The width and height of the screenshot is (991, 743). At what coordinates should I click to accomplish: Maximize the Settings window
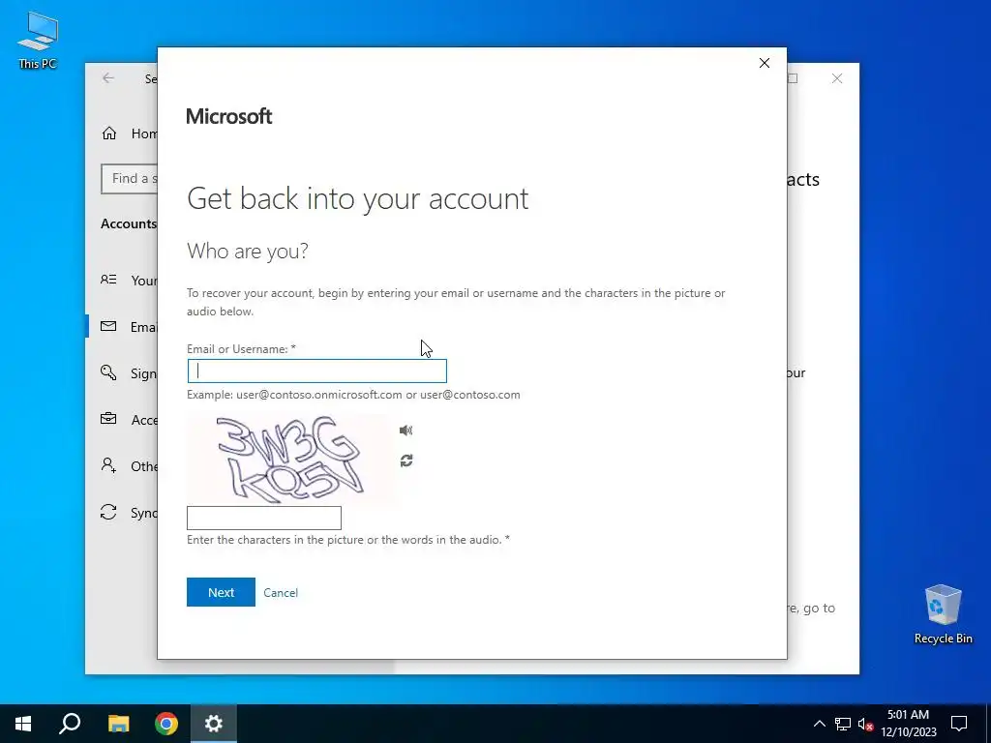(x=793, y=78)
